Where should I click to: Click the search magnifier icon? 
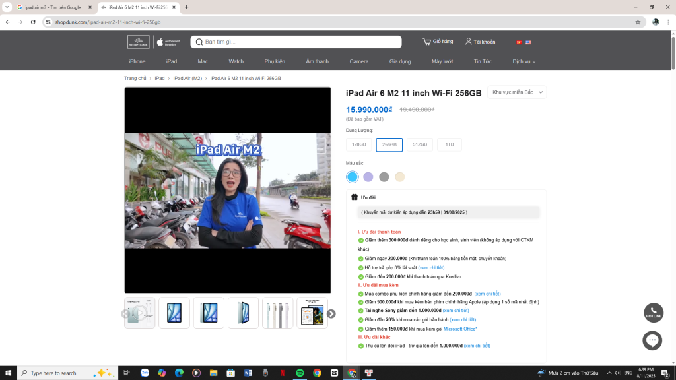click(199, 42)
